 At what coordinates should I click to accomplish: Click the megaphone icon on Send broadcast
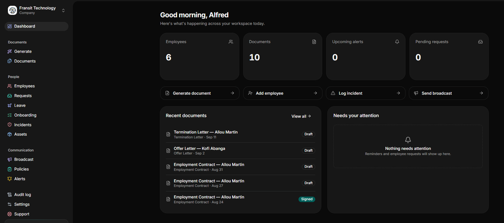[x=416, y=93]
